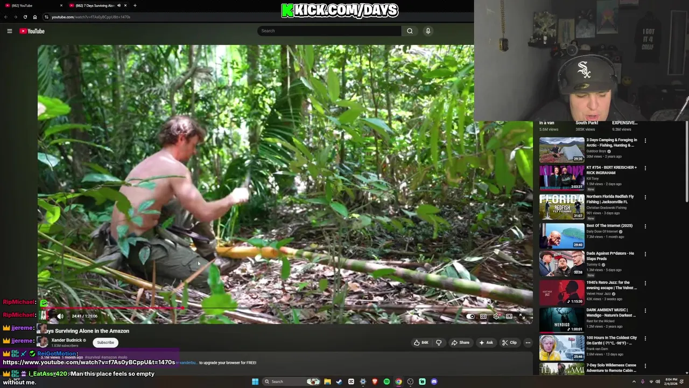Screen dimensions: 689x388
Task: Enter fullscreen video mode
Action: click(x=522, y=316)
